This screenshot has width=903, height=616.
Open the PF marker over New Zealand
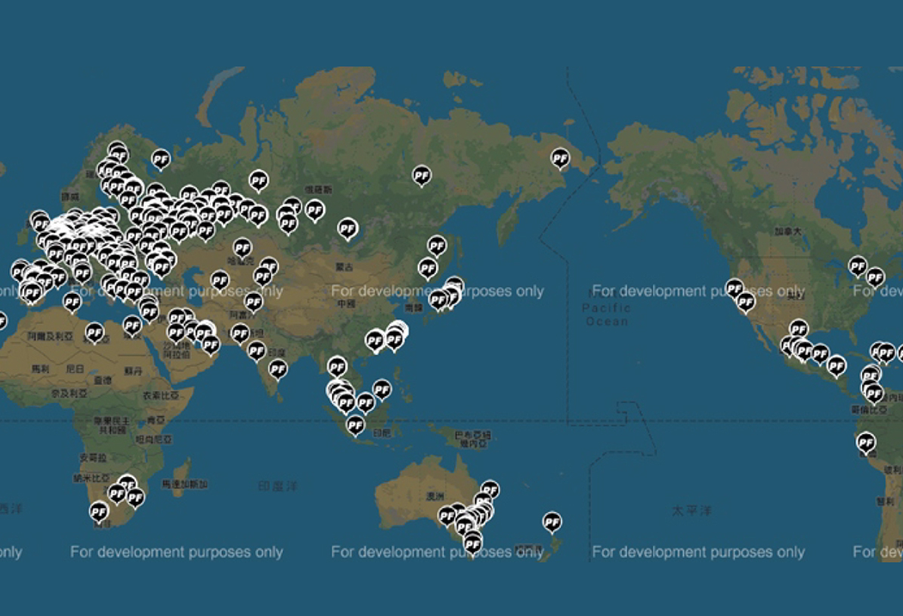coord(552,522)
